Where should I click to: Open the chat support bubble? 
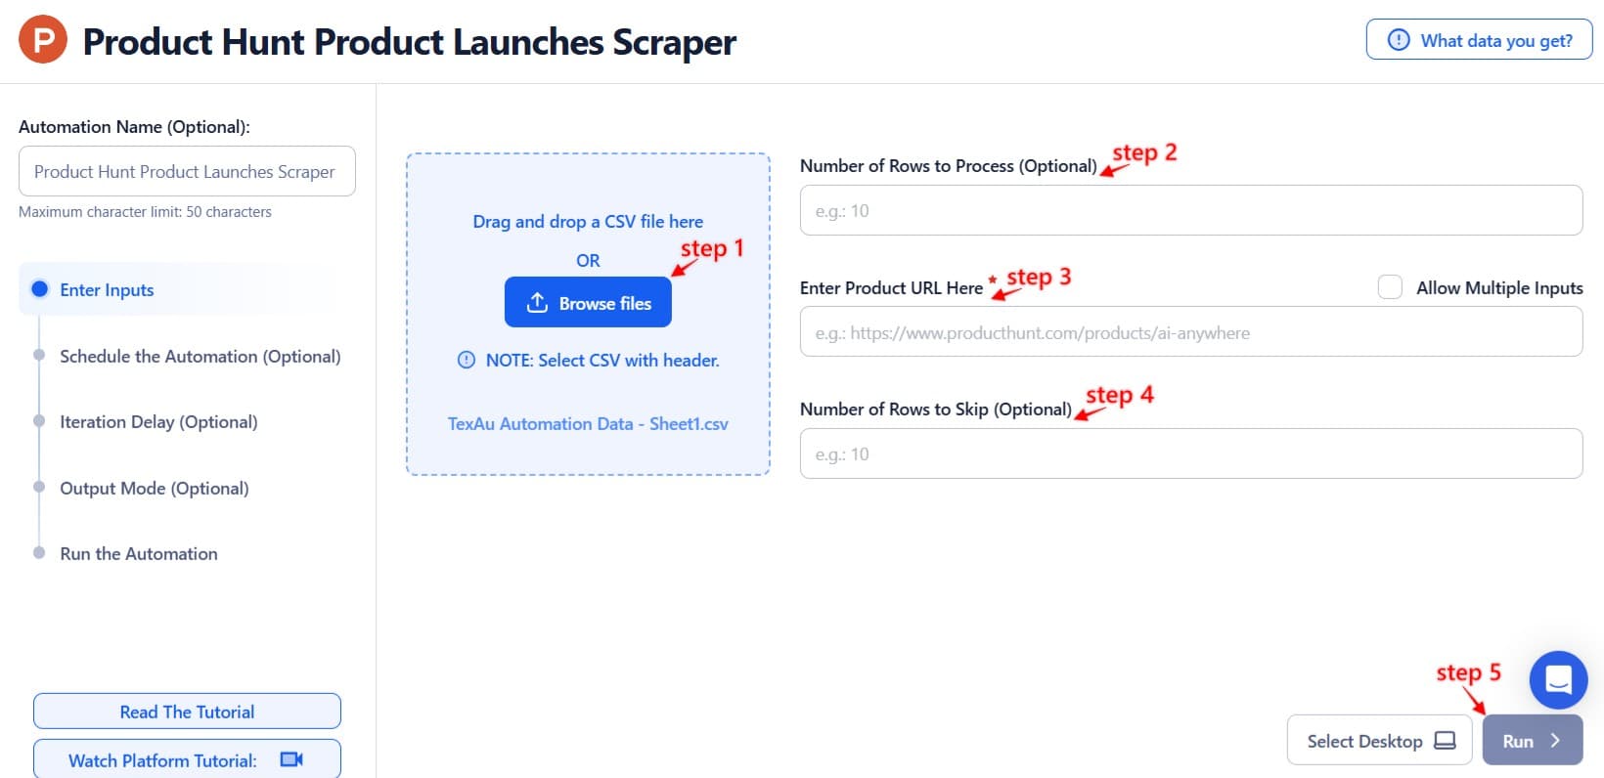tap(1558, 679)
